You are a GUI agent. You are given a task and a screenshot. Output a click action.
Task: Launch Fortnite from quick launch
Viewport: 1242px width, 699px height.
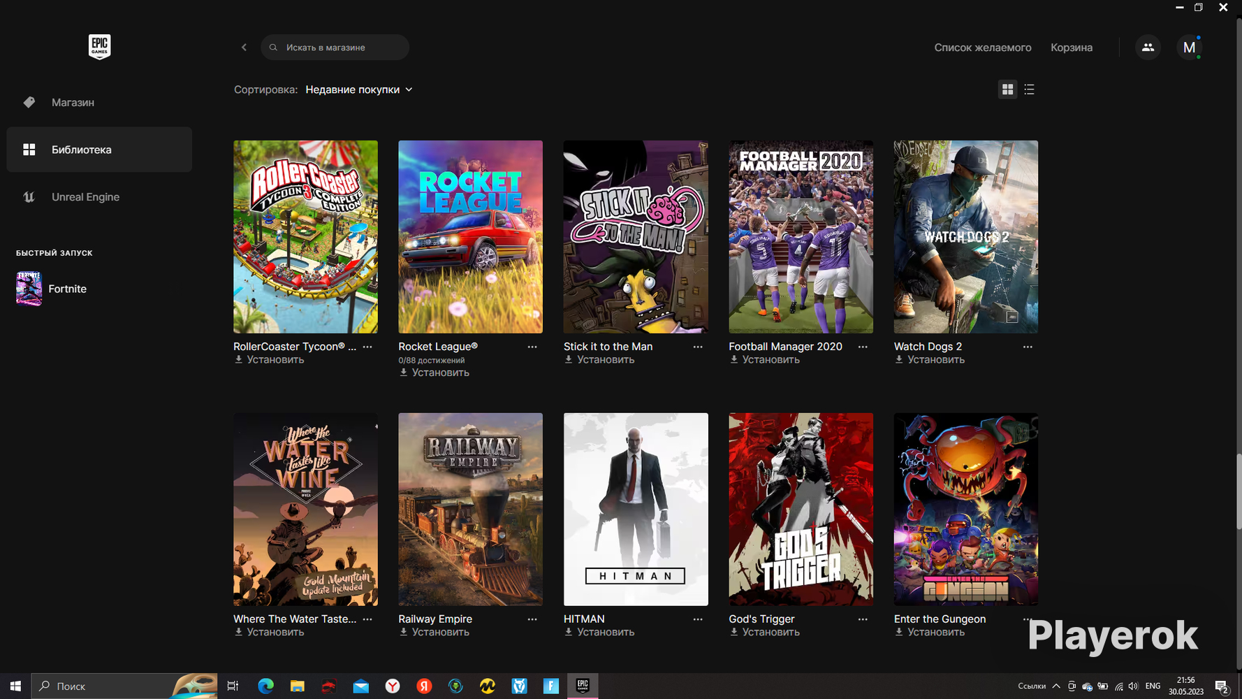[x=52, y=289]
